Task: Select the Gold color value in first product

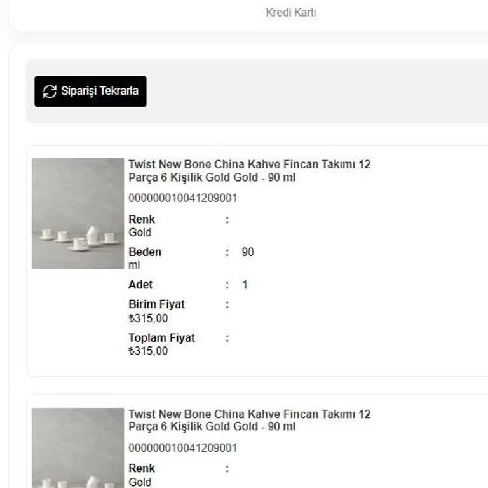Action: pyautogui.click(x=140, y=233)
